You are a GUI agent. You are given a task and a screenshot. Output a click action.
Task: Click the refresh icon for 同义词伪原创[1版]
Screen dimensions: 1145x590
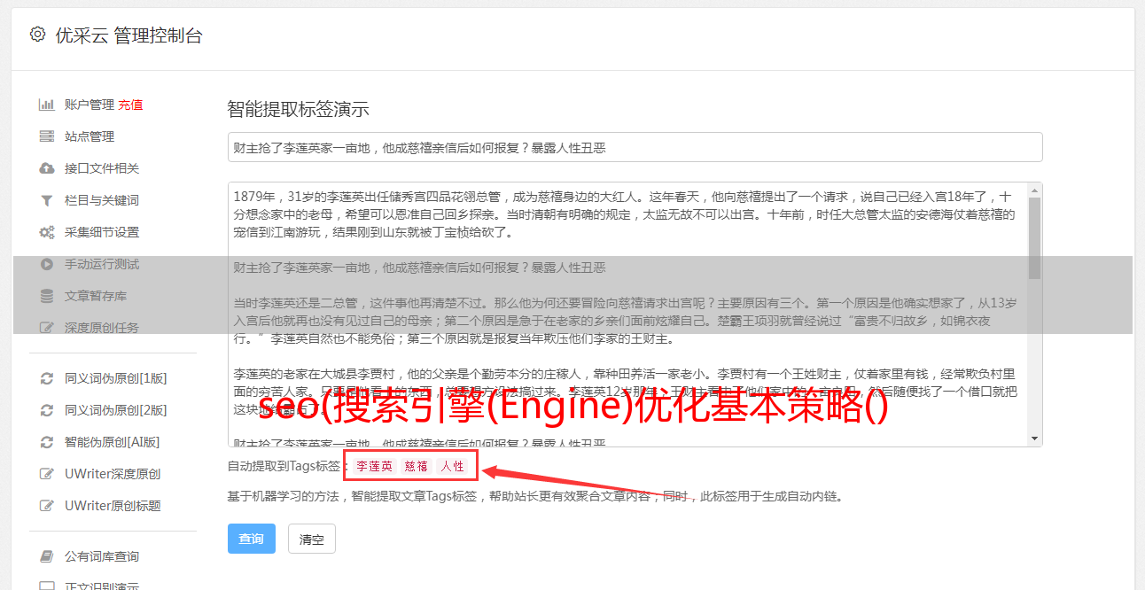[47, 378]
